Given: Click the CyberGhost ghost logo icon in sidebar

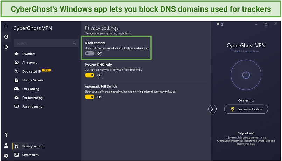Looking at the screenshot, I should (x=6, y=37).
